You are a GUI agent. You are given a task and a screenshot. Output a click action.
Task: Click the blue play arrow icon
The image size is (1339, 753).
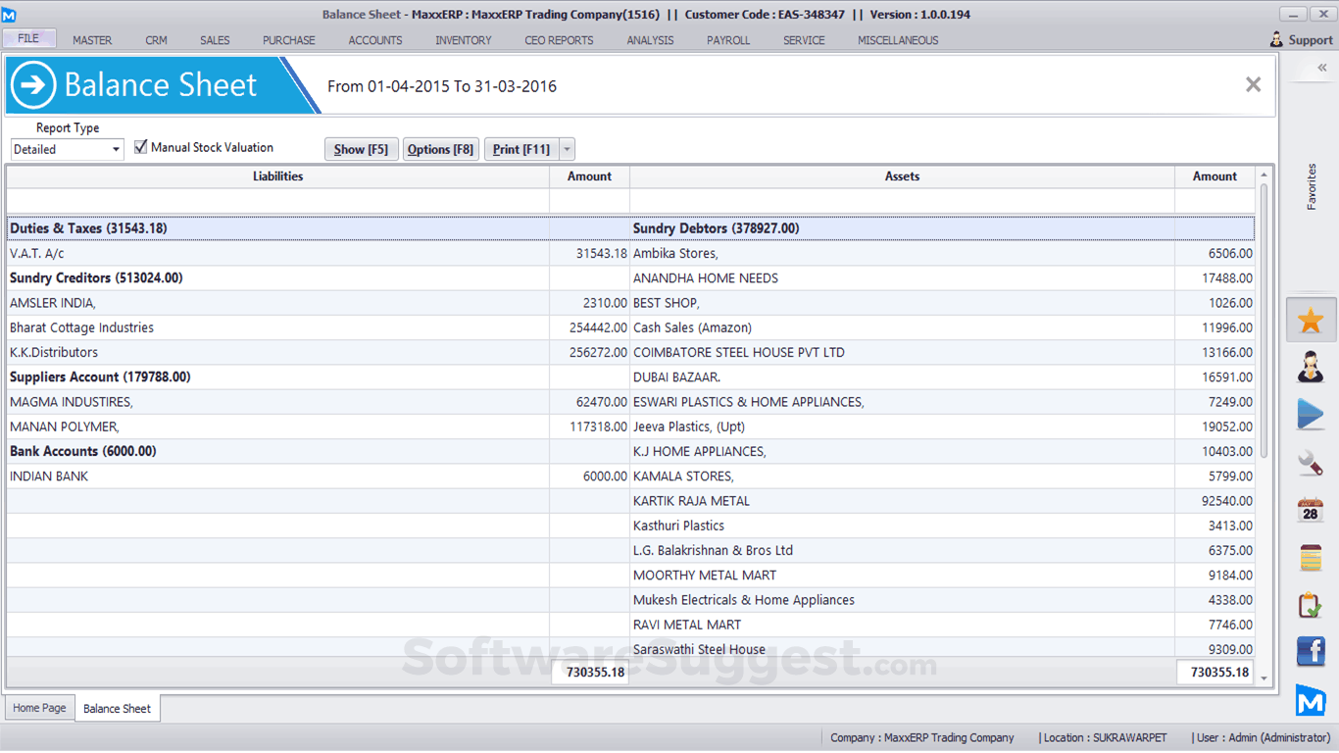(1311, 415)
